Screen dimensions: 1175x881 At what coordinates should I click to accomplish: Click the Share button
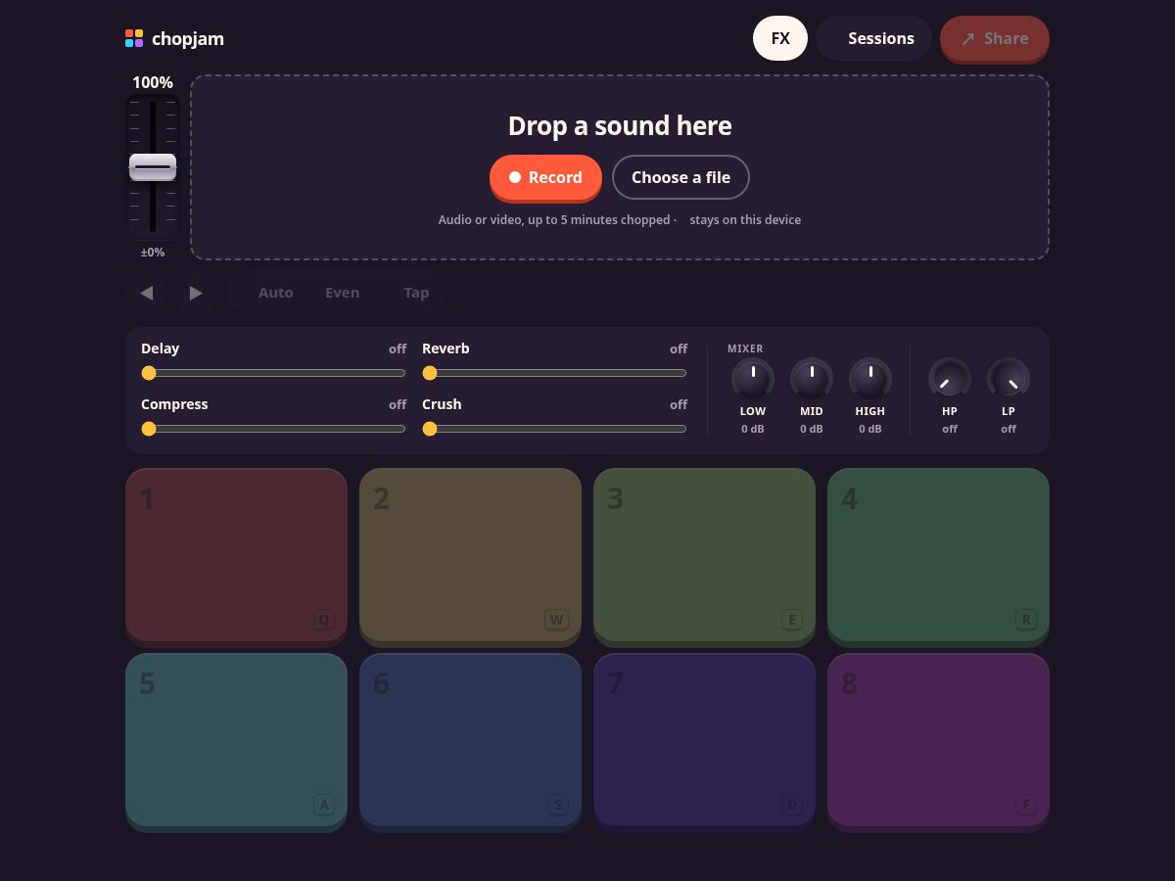click(x=995, y=38)
